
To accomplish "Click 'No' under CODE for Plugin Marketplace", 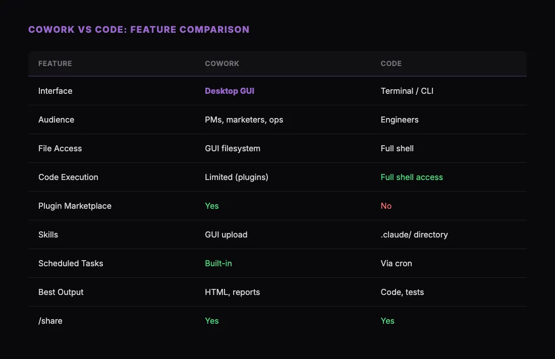I will tap(386, 206).
